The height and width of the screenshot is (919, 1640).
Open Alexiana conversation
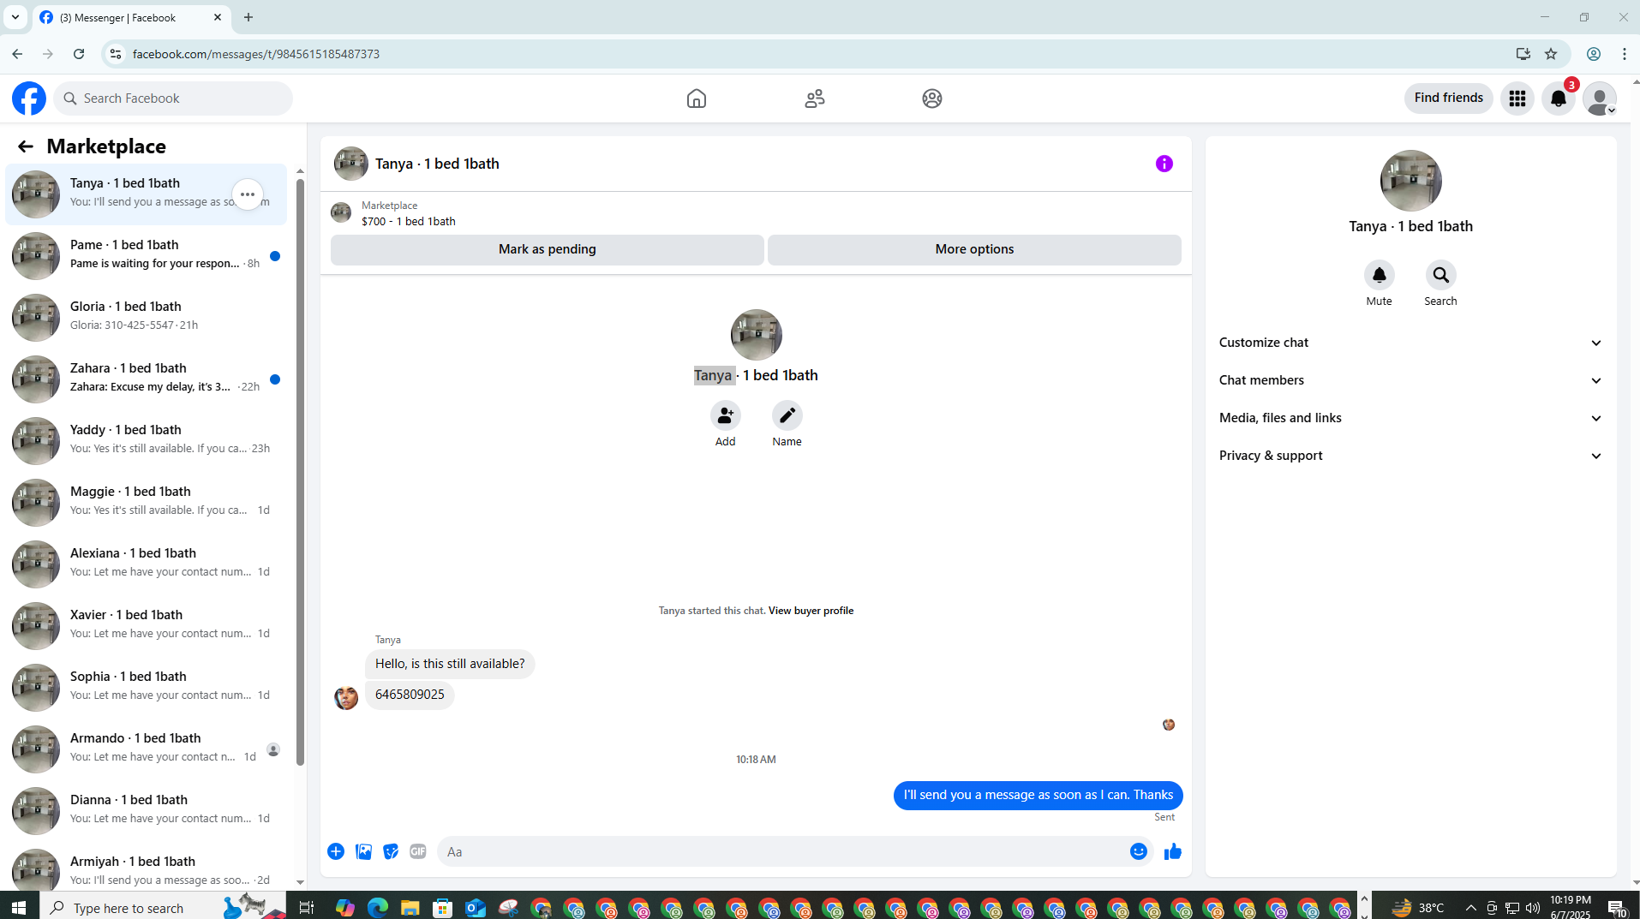pos(147,564)
